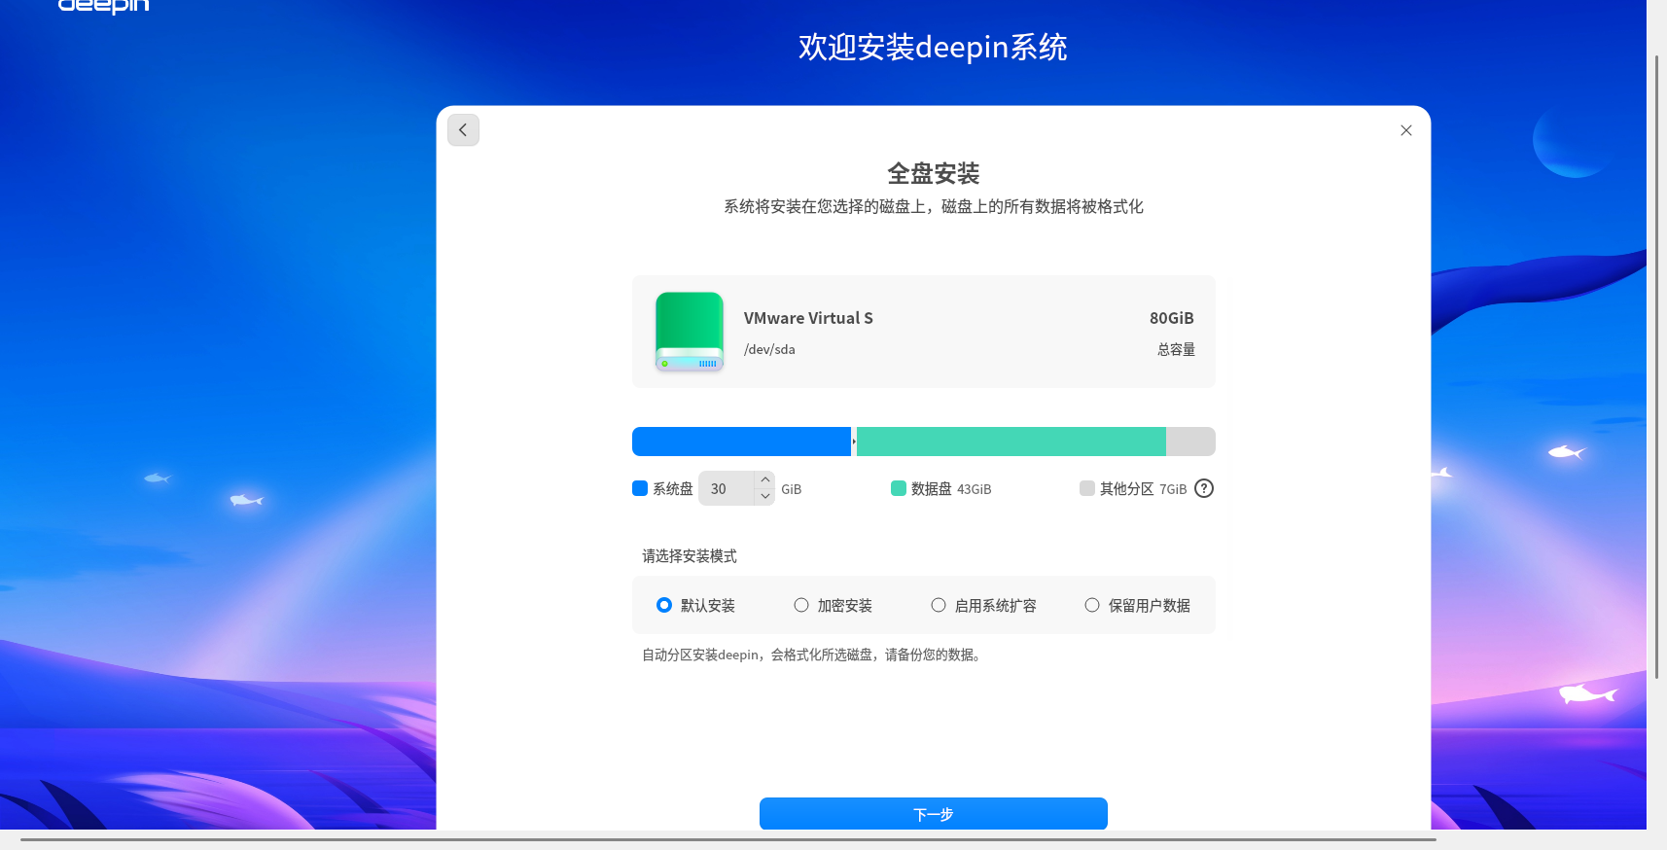
Task: Choose the 保留用户数据 install mode
Action: (1092, 605)
